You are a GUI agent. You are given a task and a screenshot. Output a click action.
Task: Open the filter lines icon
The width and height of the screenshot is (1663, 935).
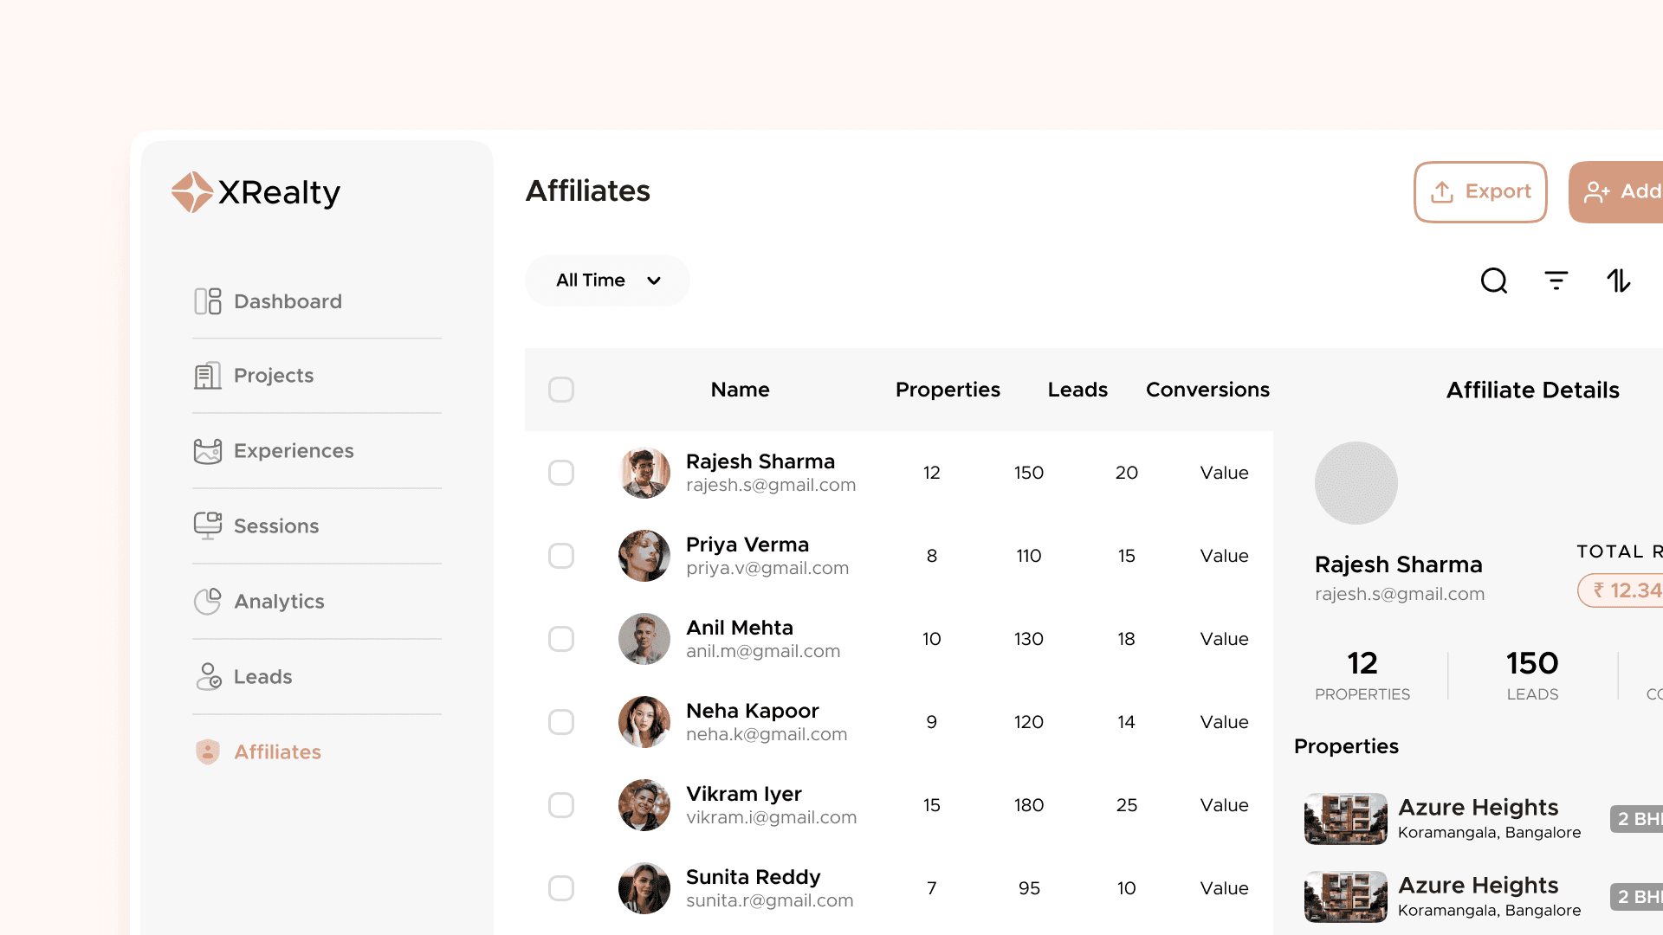pyautogui.click(x=1556, y=280)
